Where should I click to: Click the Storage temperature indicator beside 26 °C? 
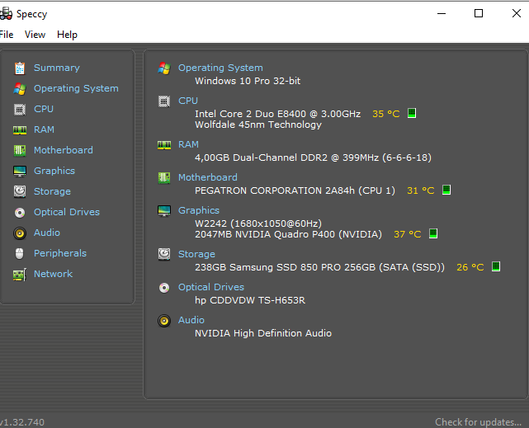(x=496, y=267)
